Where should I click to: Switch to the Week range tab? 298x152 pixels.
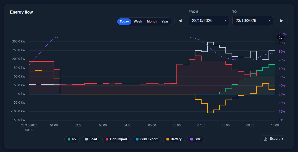coord(138,21)
